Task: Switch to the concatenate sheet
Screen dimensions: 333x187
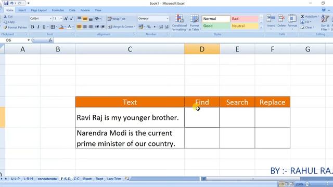Action: point(47,179)
